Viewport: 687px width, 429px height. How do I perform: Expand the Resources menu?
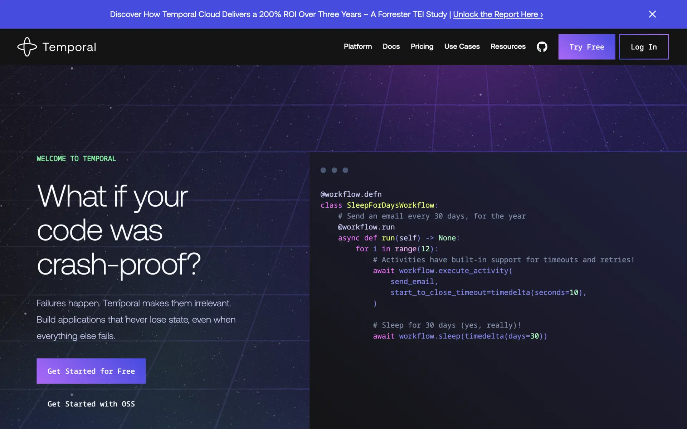[508, 46]
